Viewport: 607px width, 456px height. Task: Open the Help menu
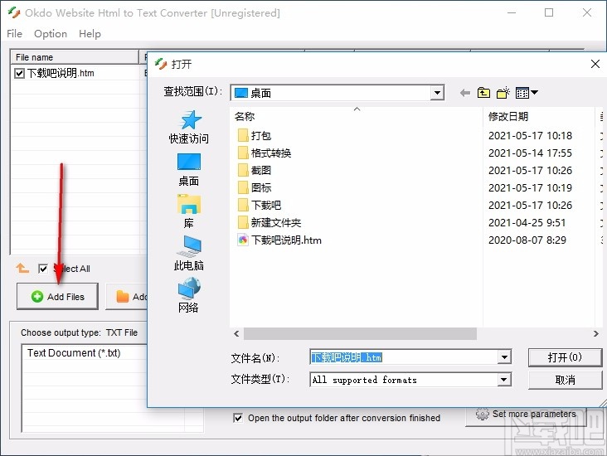(90, 34)
